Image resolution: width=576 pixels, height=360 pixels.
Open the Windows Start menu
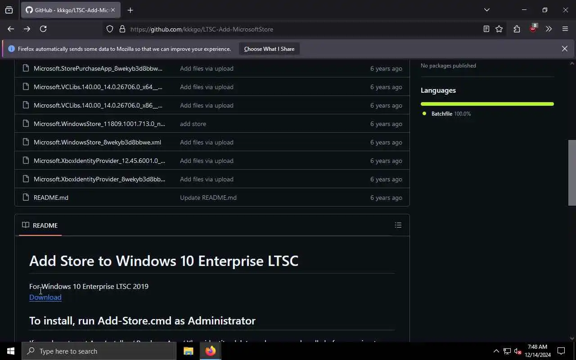coord(11,351)
